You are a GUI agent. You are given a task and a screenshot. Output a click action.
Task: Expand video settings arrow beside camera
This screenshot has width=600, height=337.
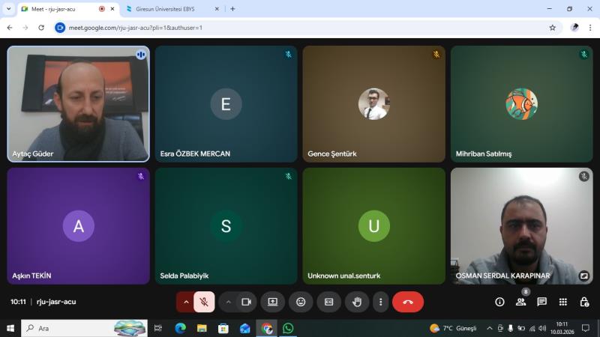click(x=228, y=302)
